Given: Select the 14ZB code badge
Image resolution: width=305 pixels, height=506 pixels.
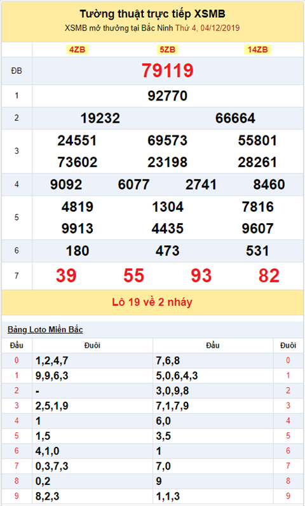Looking at the screenshot, I should coord(257,50).
